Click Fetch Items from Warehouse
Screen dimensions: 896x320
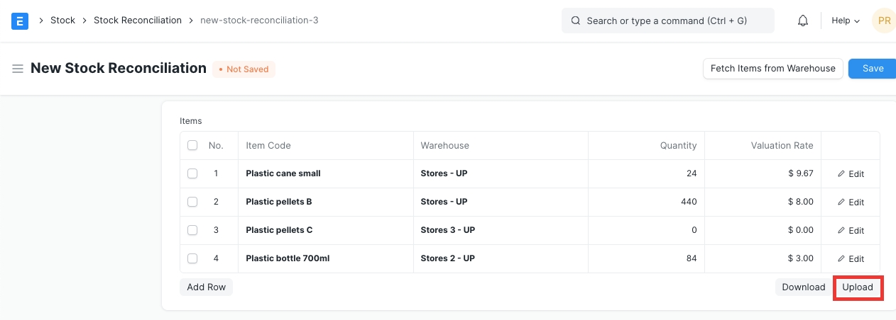[772, 69]
